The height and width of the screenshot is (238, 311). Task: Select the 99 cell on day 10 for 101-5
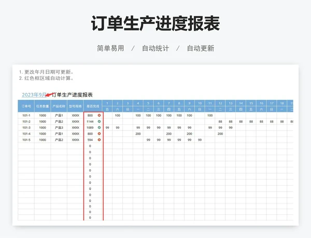[x=200, y=140]
